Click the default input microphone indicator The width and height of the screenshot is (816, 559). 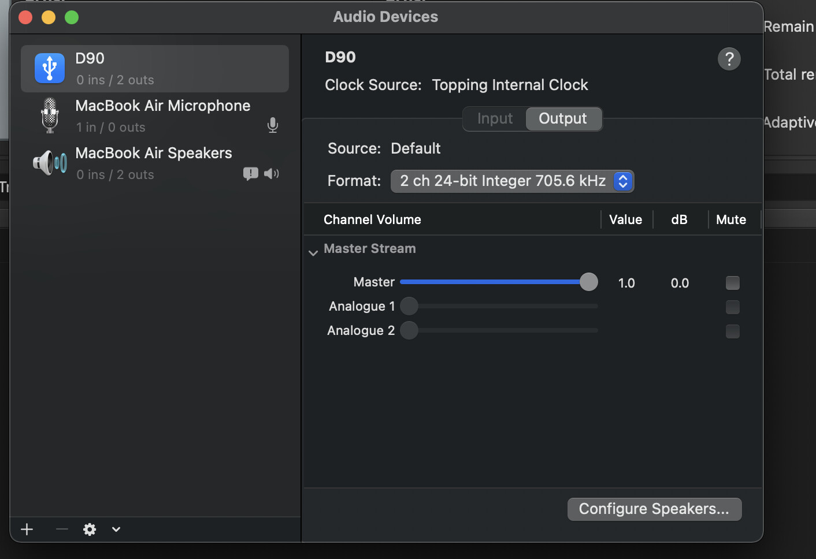click(273, 125)
